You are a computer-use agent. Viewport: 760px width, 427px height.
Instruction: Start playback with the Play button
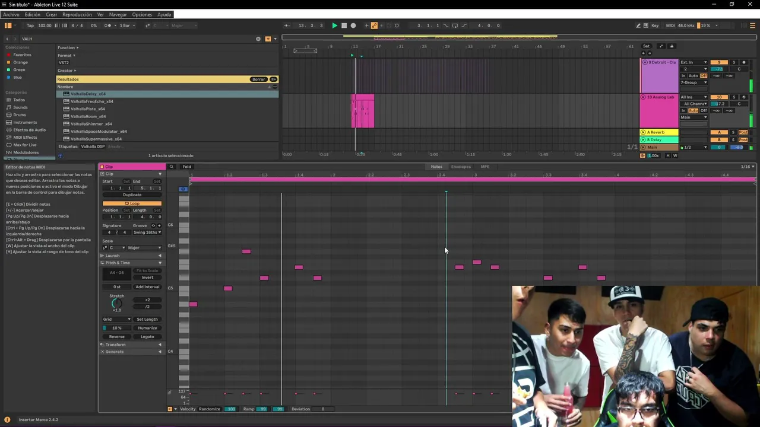pyautogui.click(x=334, y=26)
